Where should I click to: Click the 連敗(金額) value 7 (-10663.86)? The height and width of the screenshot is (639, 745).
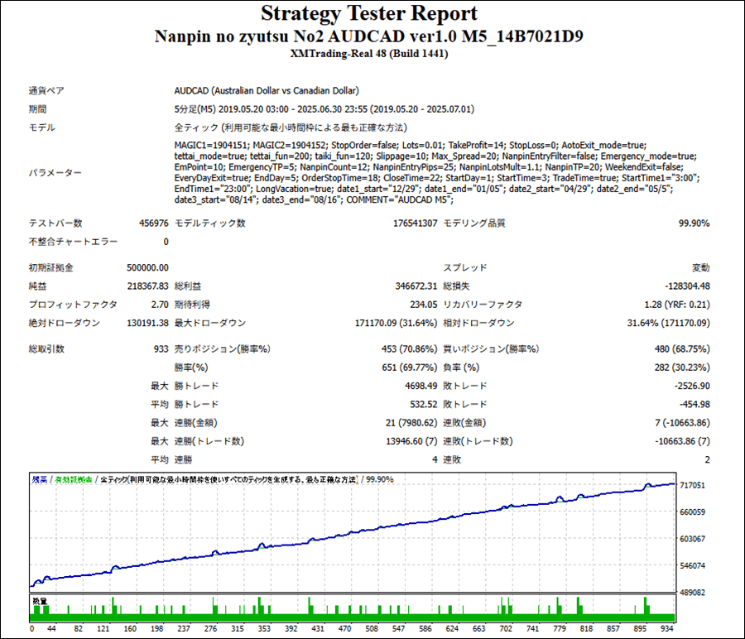click(x=682, y=423)
